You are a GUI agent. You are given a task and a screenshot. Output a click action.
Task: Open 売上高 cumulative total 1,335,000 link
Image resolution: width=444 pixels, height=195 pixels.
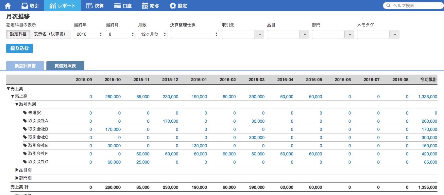(427, 97)
